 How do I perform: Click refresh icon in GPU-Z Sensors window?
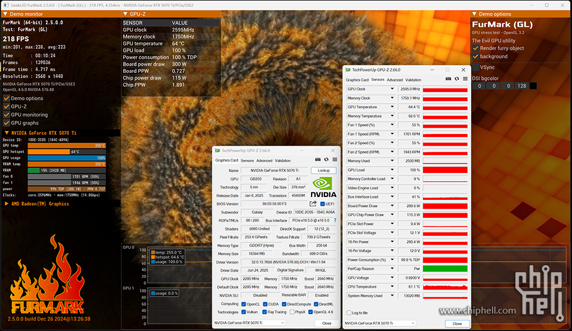456,79
